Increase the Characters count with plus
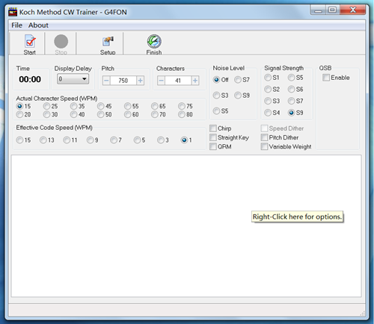Screen dimensions: 374x324 pos(195,81)
